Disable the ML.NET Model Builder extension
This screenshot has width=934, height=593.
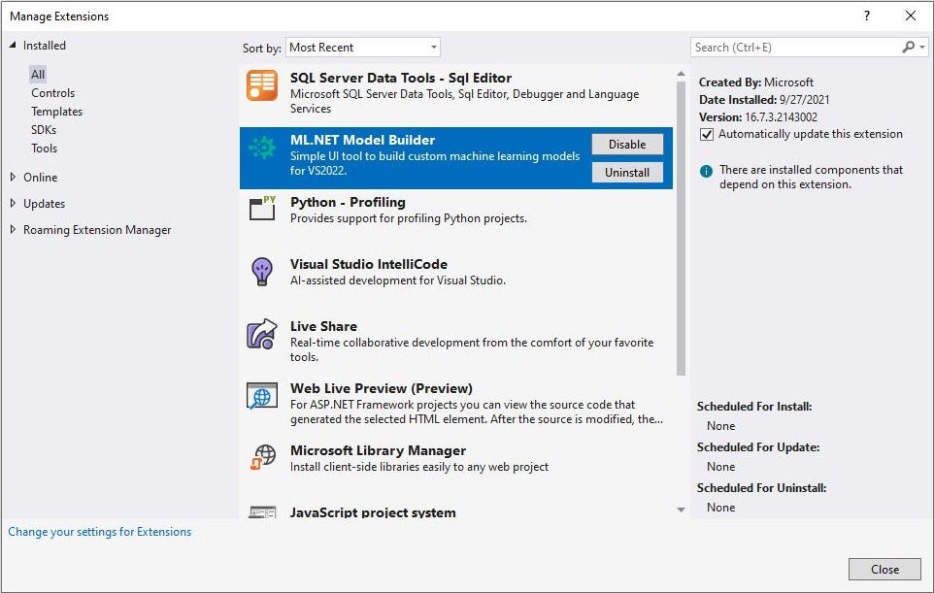[x=627, y=145]
